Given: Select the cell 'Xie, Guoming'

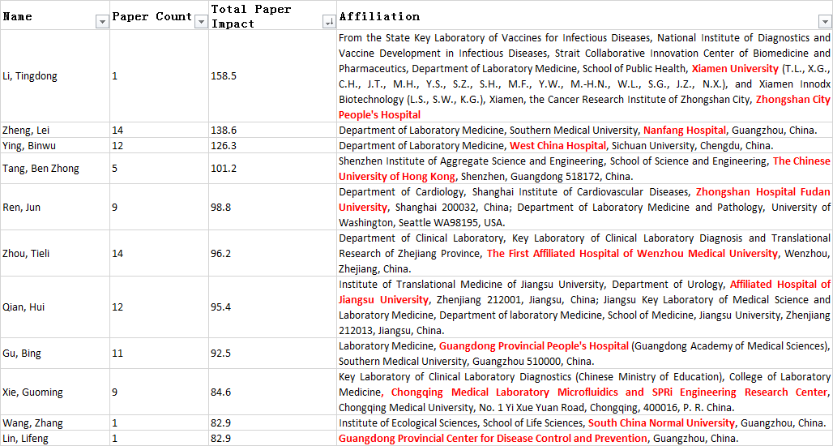Looking at the screenshot, I should [x=55, y=392].
